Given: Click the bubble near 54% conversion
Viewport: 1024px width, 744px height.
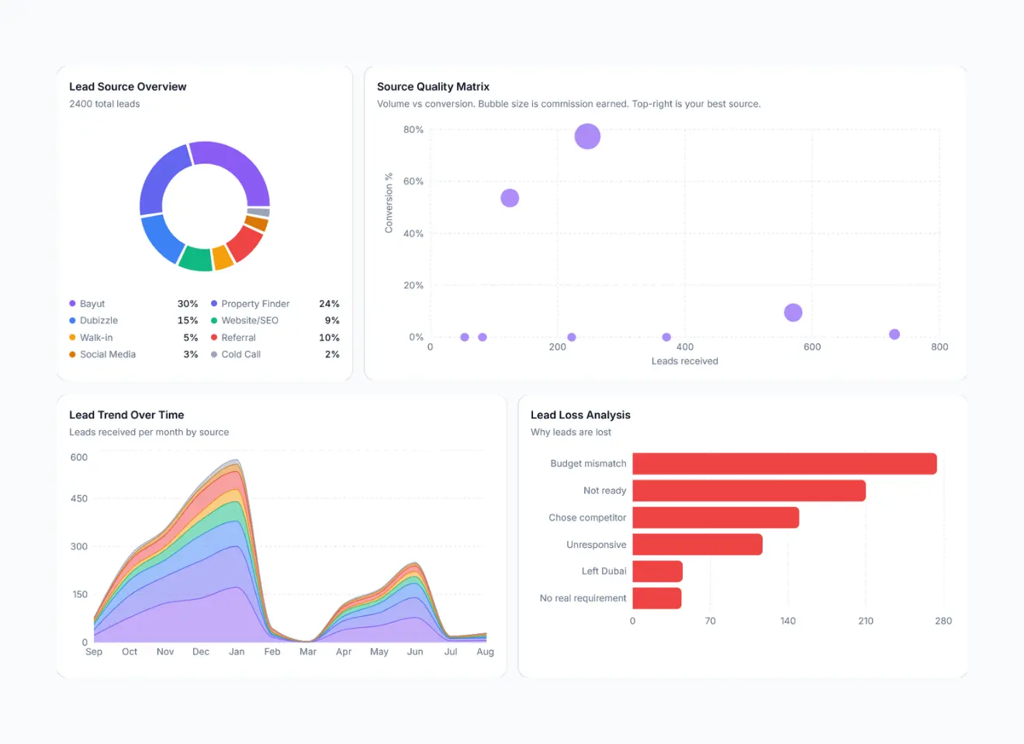Looking at the screenshot, I should click(x=510, y=198).
